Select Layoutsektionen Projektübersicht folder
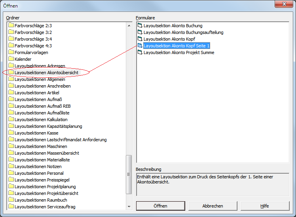Image resolution: width=296 pixels, height=217 pixels. 46,193
